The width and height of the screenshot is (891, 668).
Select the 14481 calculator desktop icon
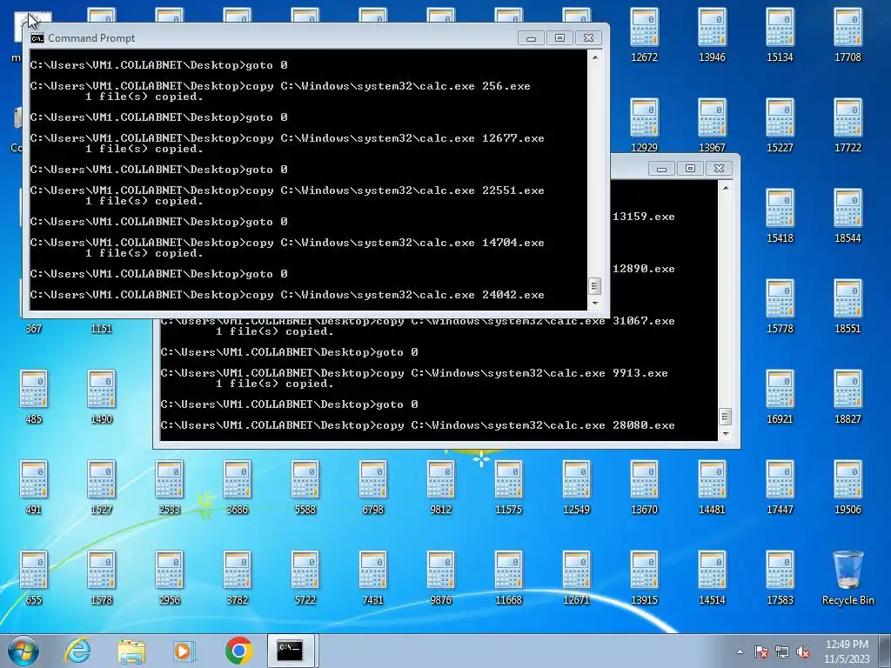pos(712,487)
